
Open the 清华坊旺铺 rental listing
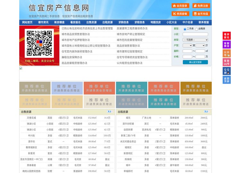128,124
